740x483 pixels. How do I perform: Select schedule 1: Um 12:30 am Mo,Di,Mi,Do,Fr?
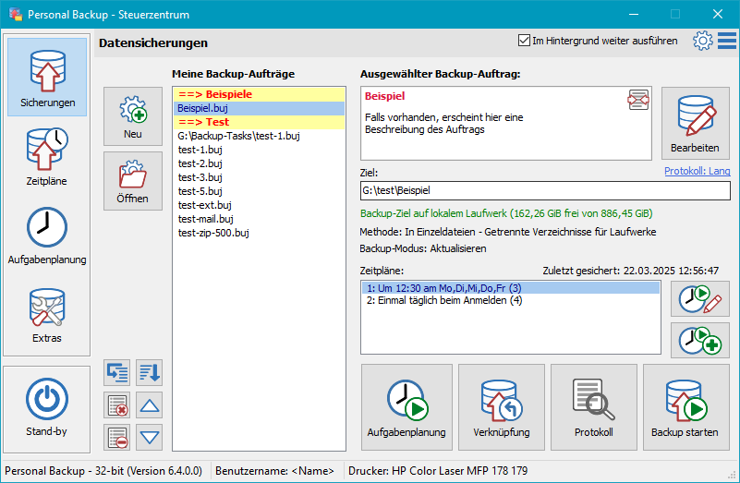(x=511, y=288)
